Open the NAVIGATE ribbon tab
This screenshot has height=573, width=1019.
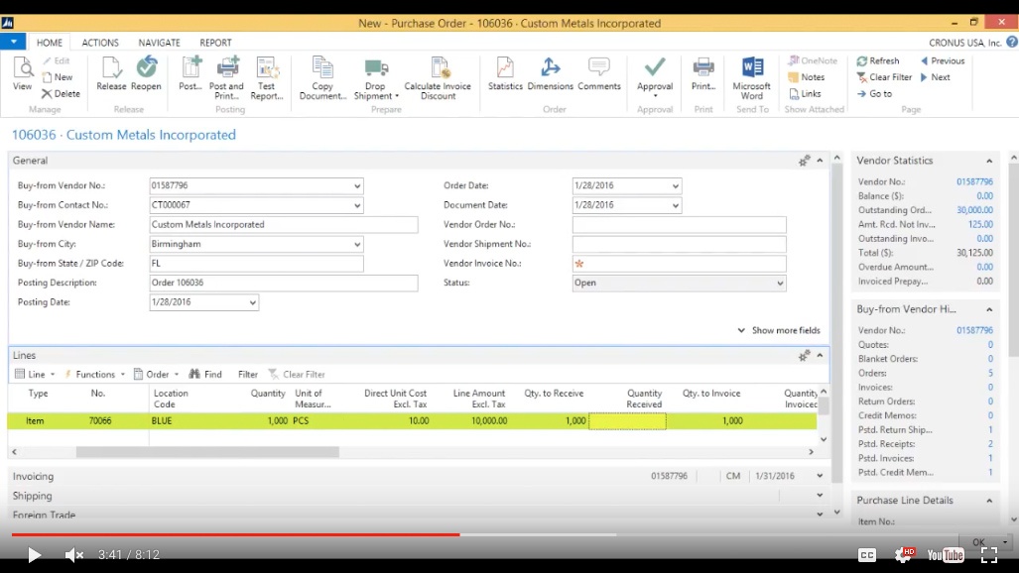pos(159,43)
